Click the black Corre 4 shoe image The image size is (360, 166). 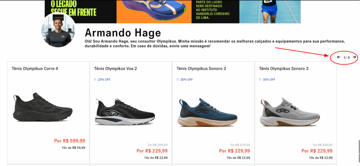coord(43,107)
